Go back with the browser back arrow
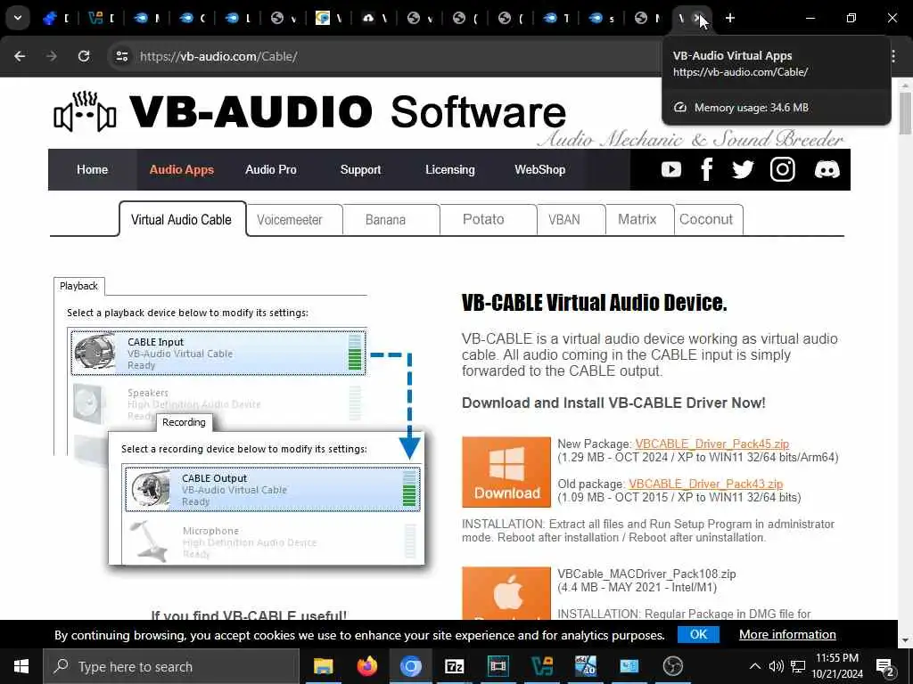 pyautogui.click(x=20, y=56)
